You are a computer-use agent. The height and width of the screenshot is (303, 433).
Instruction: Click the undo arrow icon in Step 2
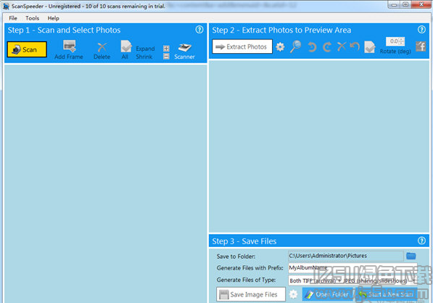(x=355, y=47)
